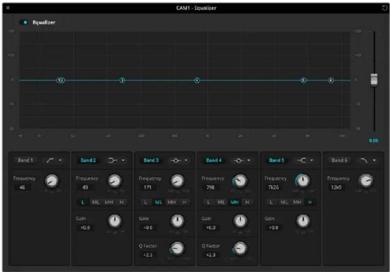Enable Band 6 button
This screenshot has width=390, height=272.
(339, 160)
